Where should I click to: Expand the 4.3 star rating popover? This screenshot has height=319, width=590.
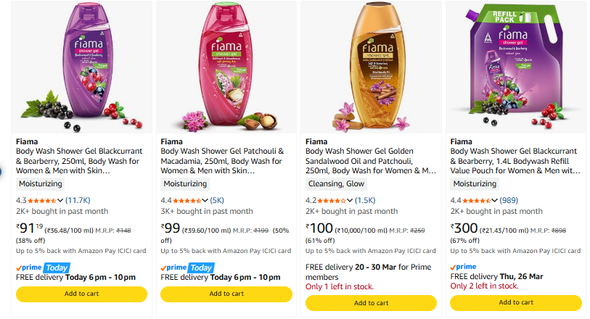coord(60,200)
